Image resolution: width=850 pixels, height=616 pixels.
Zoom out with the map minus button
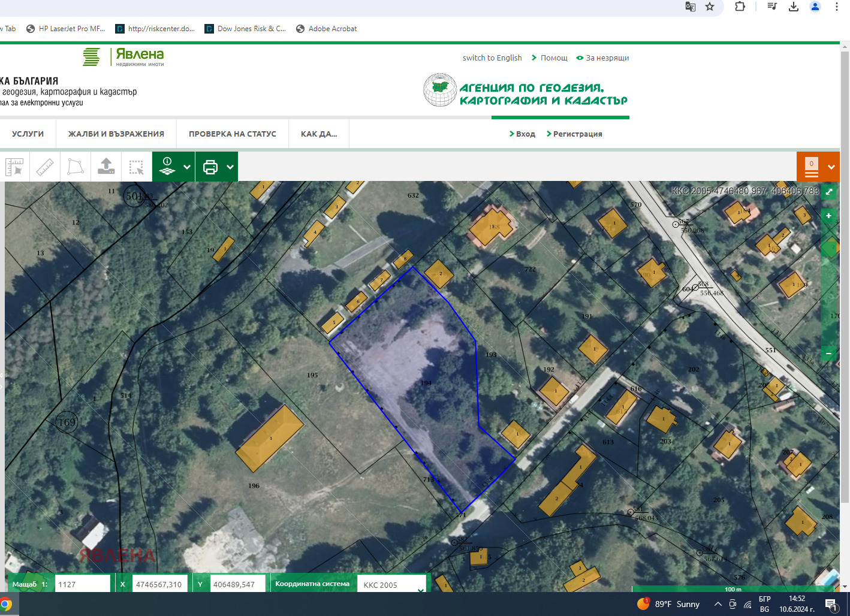828,354
